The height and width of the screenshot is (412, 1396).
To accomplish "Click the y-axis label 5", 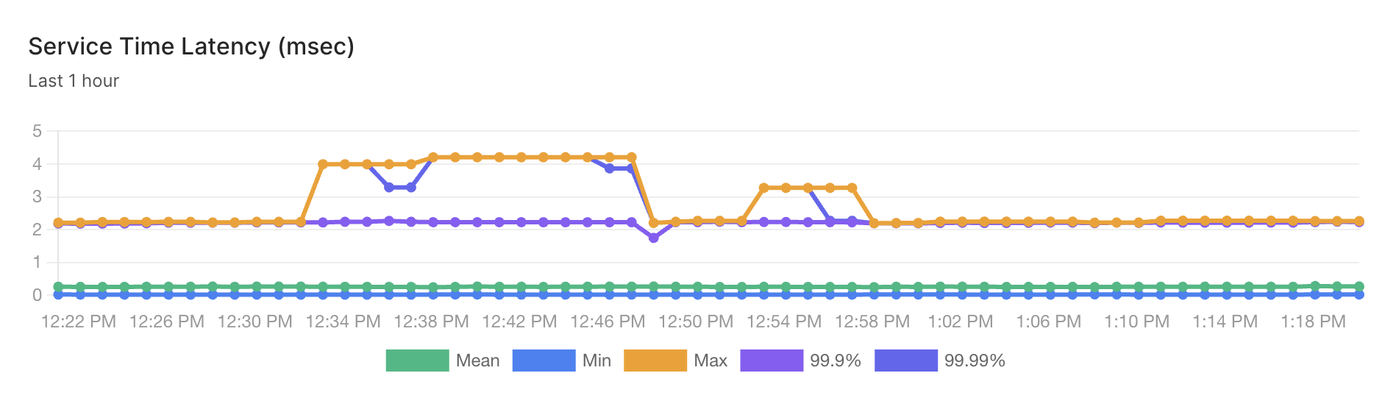I will coord(37,131).
